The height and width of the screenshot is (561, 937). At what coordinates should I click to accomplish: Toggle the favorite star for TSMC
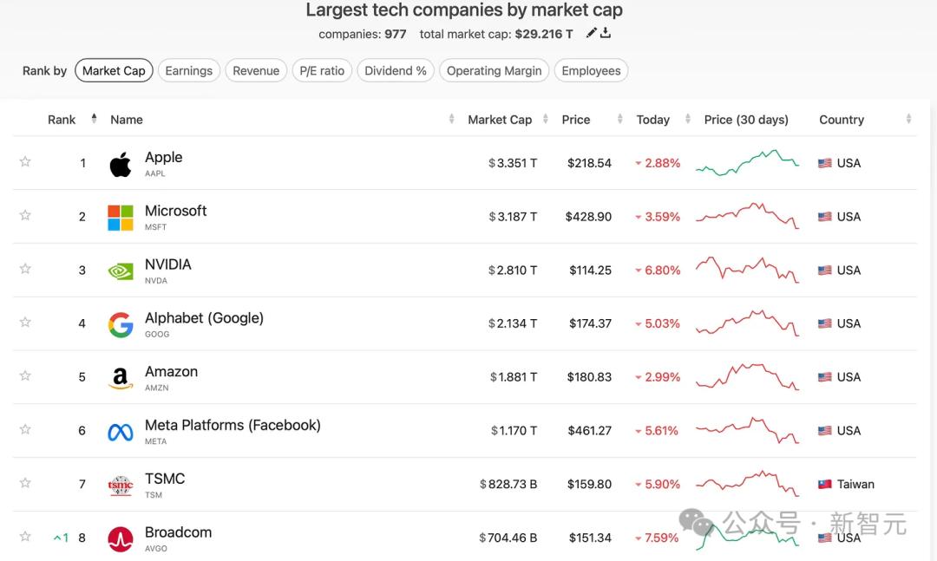point(25,483)
